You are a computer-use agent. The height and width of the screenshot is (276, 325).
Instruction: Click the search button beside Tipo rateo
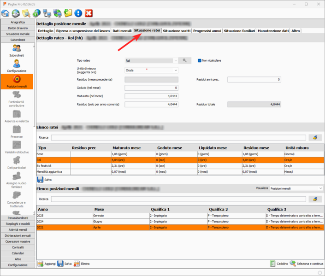click(185, 60)
